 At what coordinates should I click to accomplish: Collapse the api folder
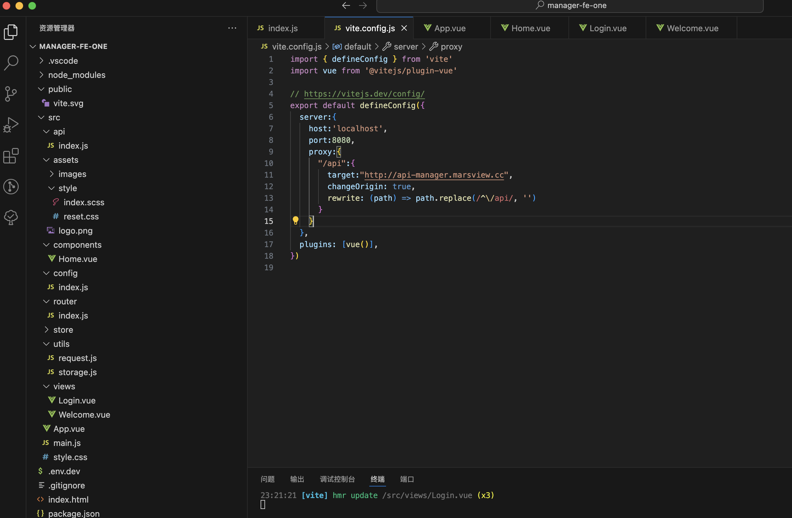pyautogui.click(x=47, y=132)
